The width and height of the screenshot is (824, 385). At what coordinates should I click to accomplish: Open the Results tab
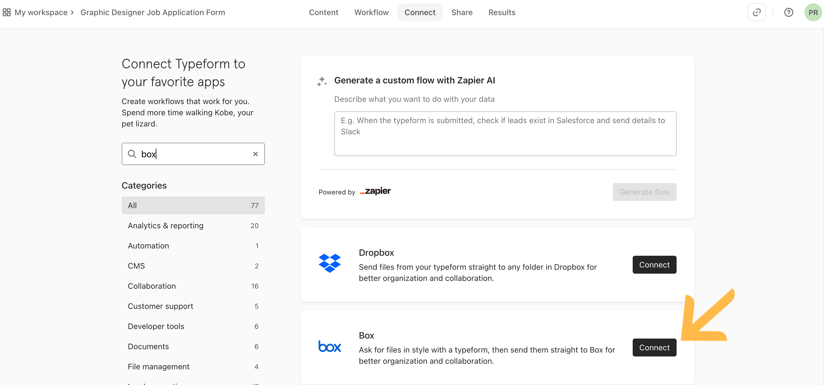pos(502,12)
